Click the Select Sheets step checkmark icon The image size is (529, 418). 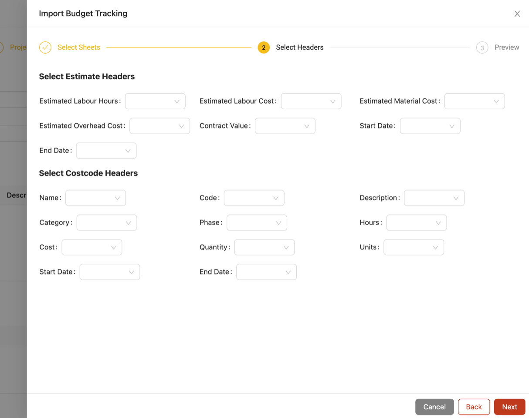[x=45, y=47]
